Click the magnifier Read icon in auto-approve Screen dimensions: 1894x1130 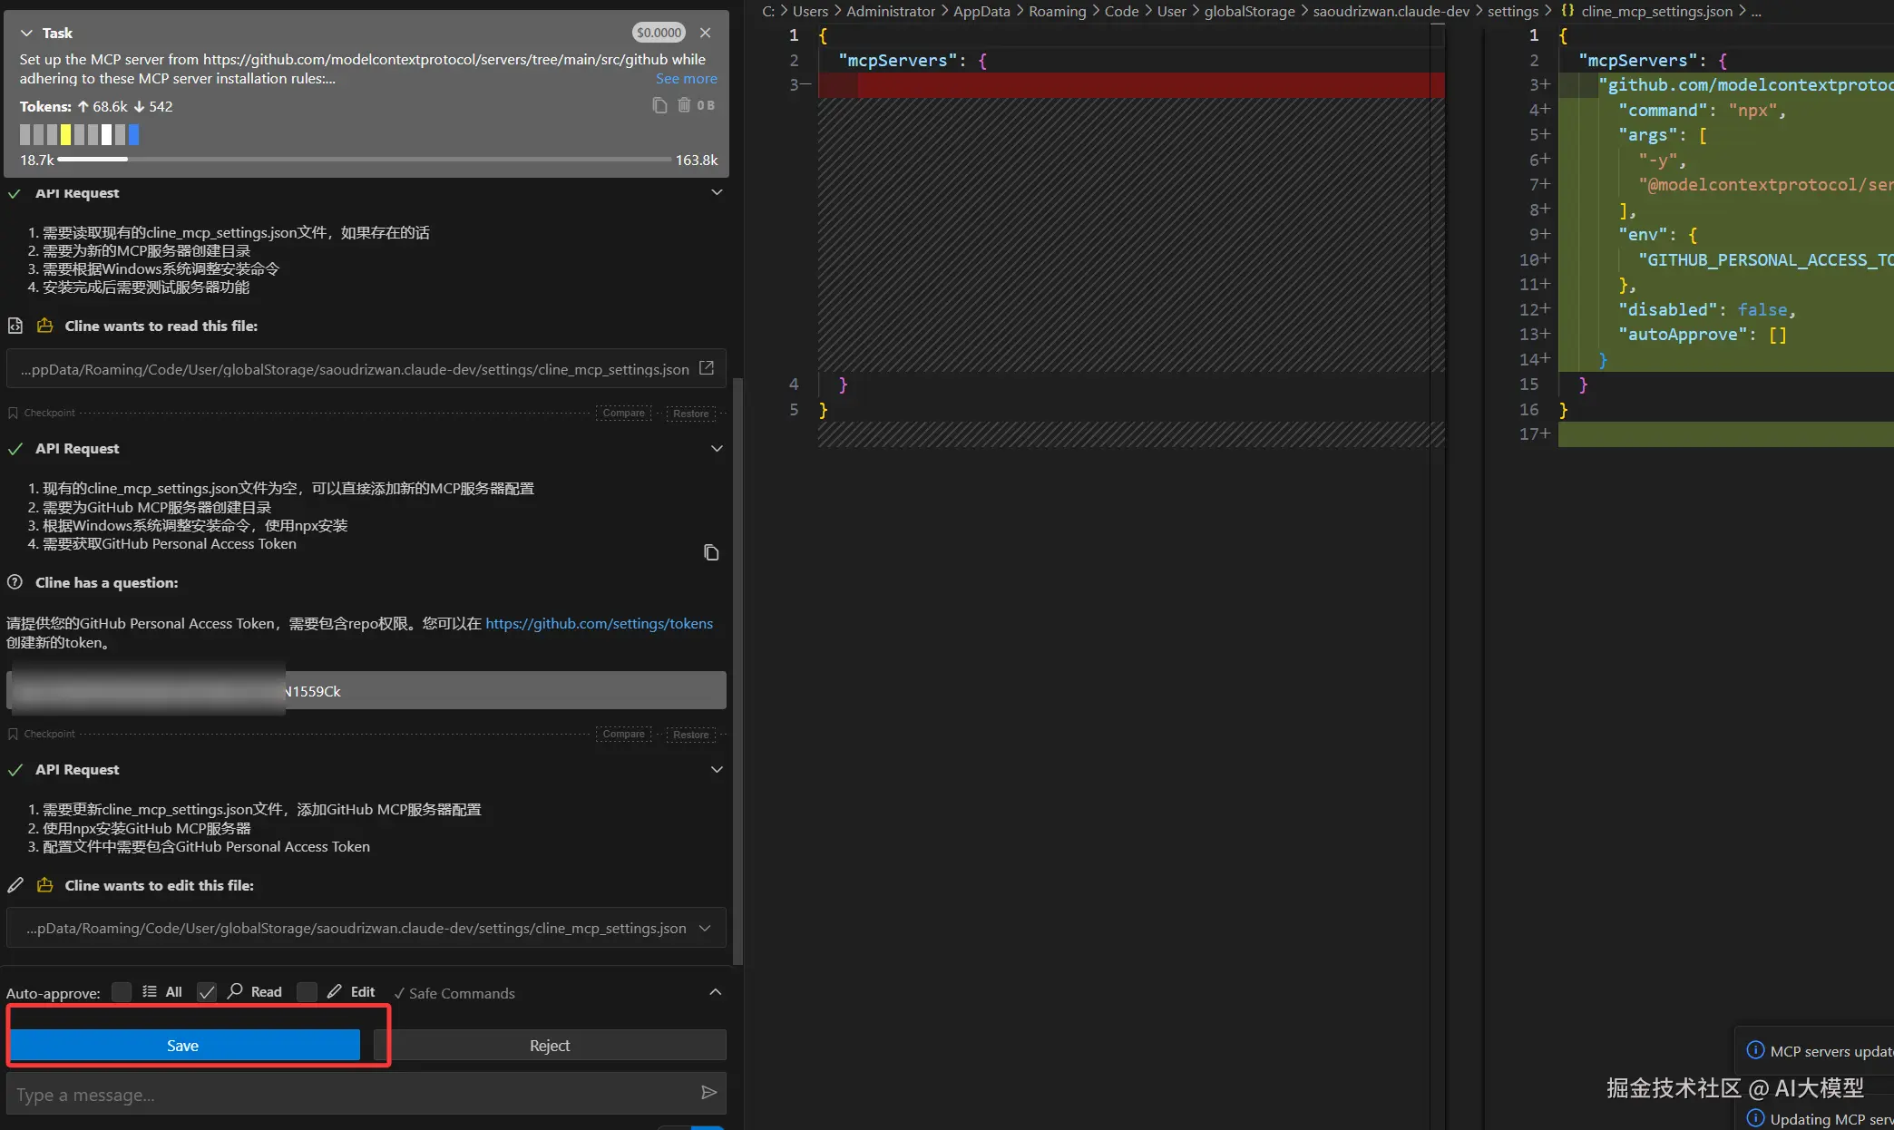pos(235,991)
